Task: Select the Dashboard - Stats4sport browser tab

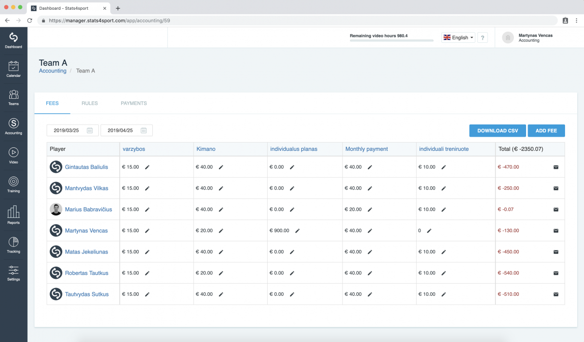Action: tap(70, 8)
